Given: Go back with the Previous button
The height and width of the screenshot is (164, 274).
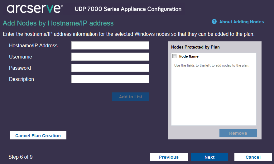Looking at the screenshot, I should coord(169,157).
